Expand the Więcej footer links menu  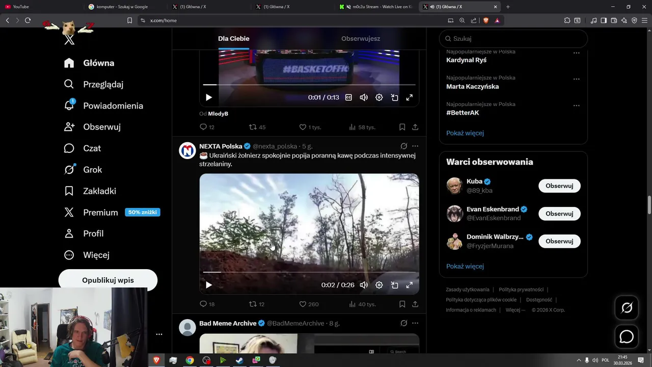tap(515, 310)
